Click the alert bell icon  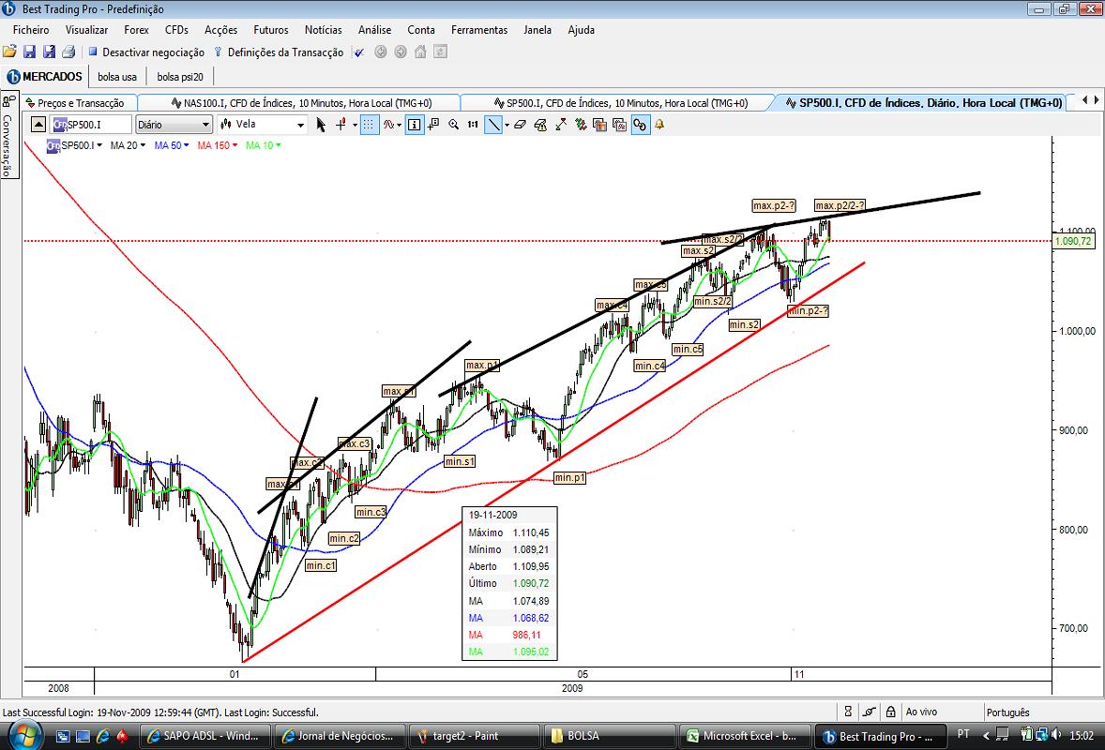(659, 125)
